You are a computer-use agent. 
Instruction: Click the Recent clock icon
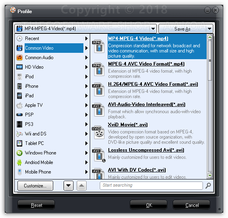click(19, 39)
